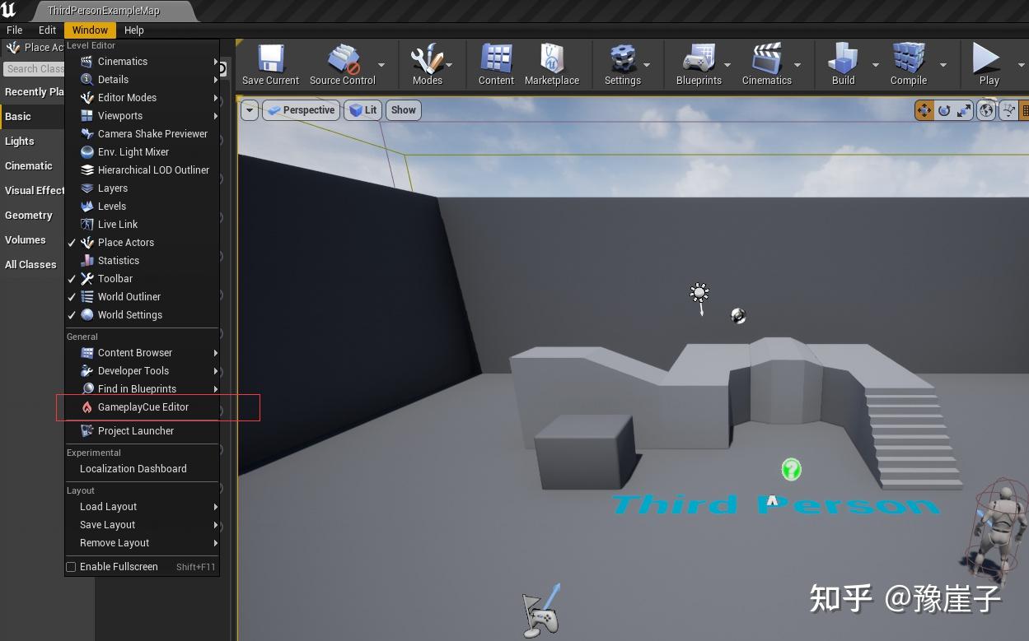Open Project Launcher from Window menu
The image size is (1029, 641).
click(142, 431)
